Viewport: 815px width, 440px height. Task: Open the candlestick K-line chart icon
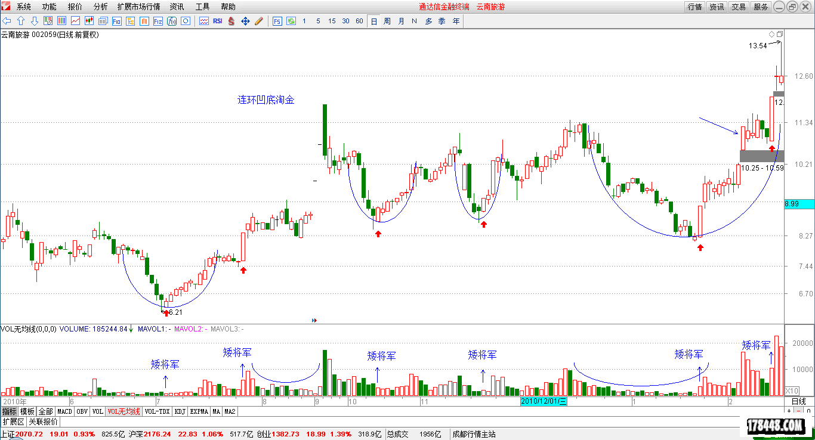pyautogui.click(x=89, y=21)
